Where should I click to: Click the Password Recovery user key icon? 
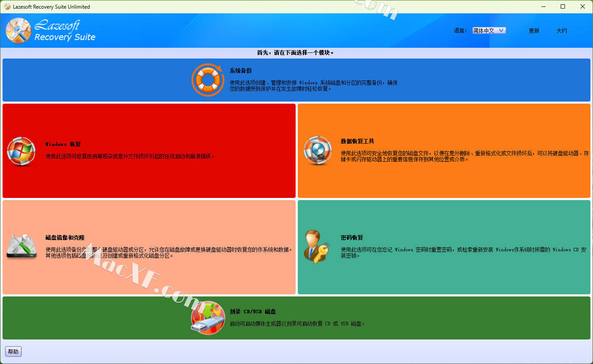(x=317, y=247)
